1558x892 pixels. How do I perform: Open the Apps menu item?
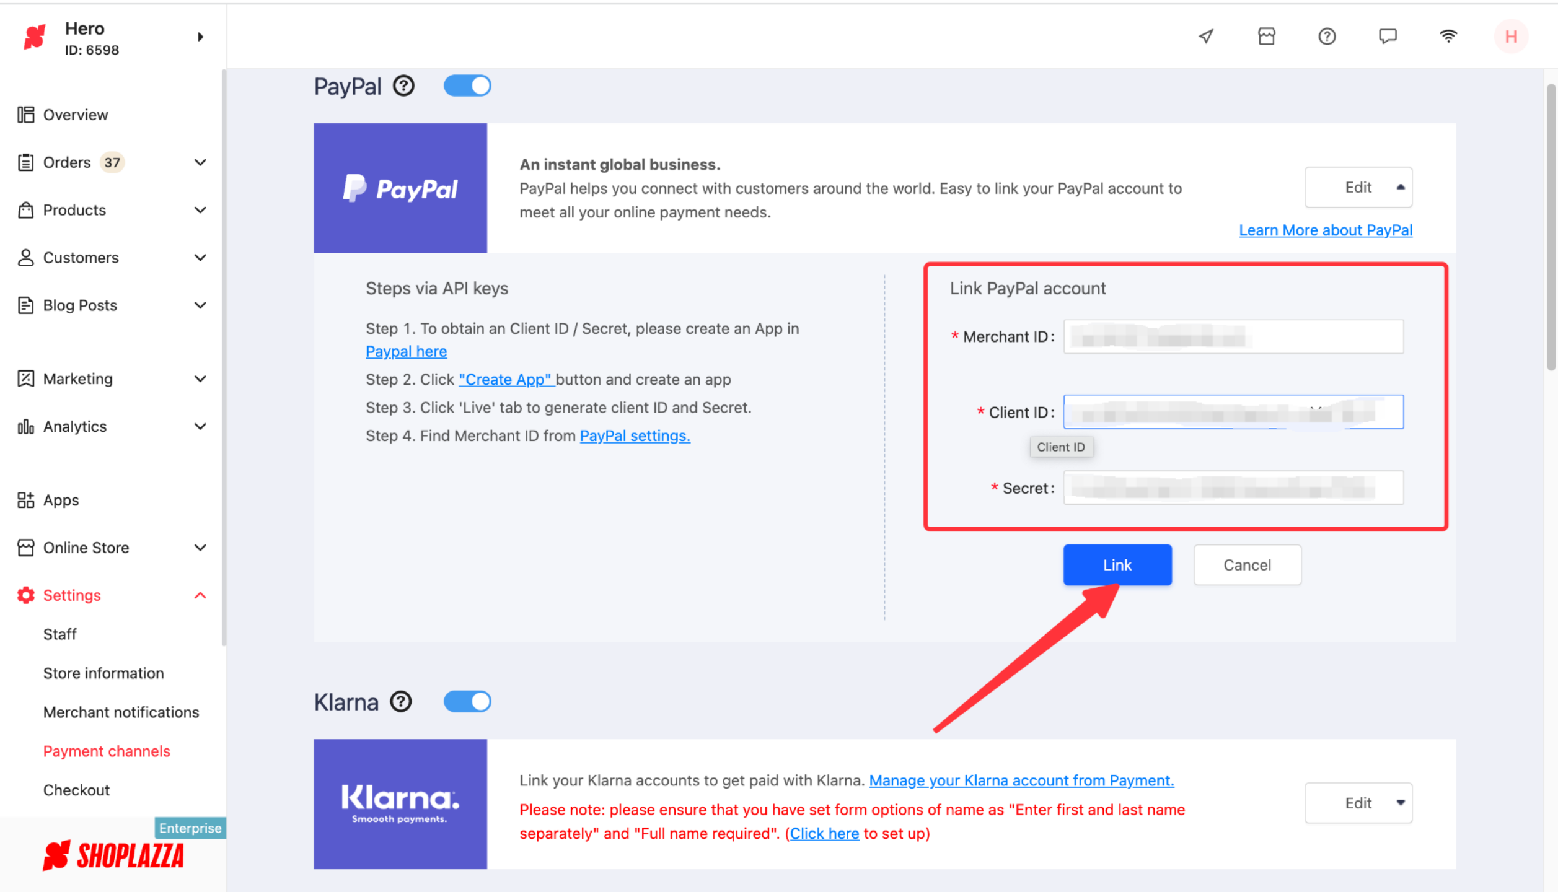click(x=61, y=500)
